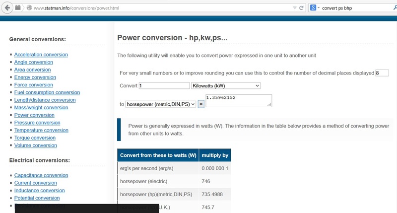The image size is (397, 213).
Task: Open the horsepower (metric,DIN,PS) target dropdown
Action: 160,104
